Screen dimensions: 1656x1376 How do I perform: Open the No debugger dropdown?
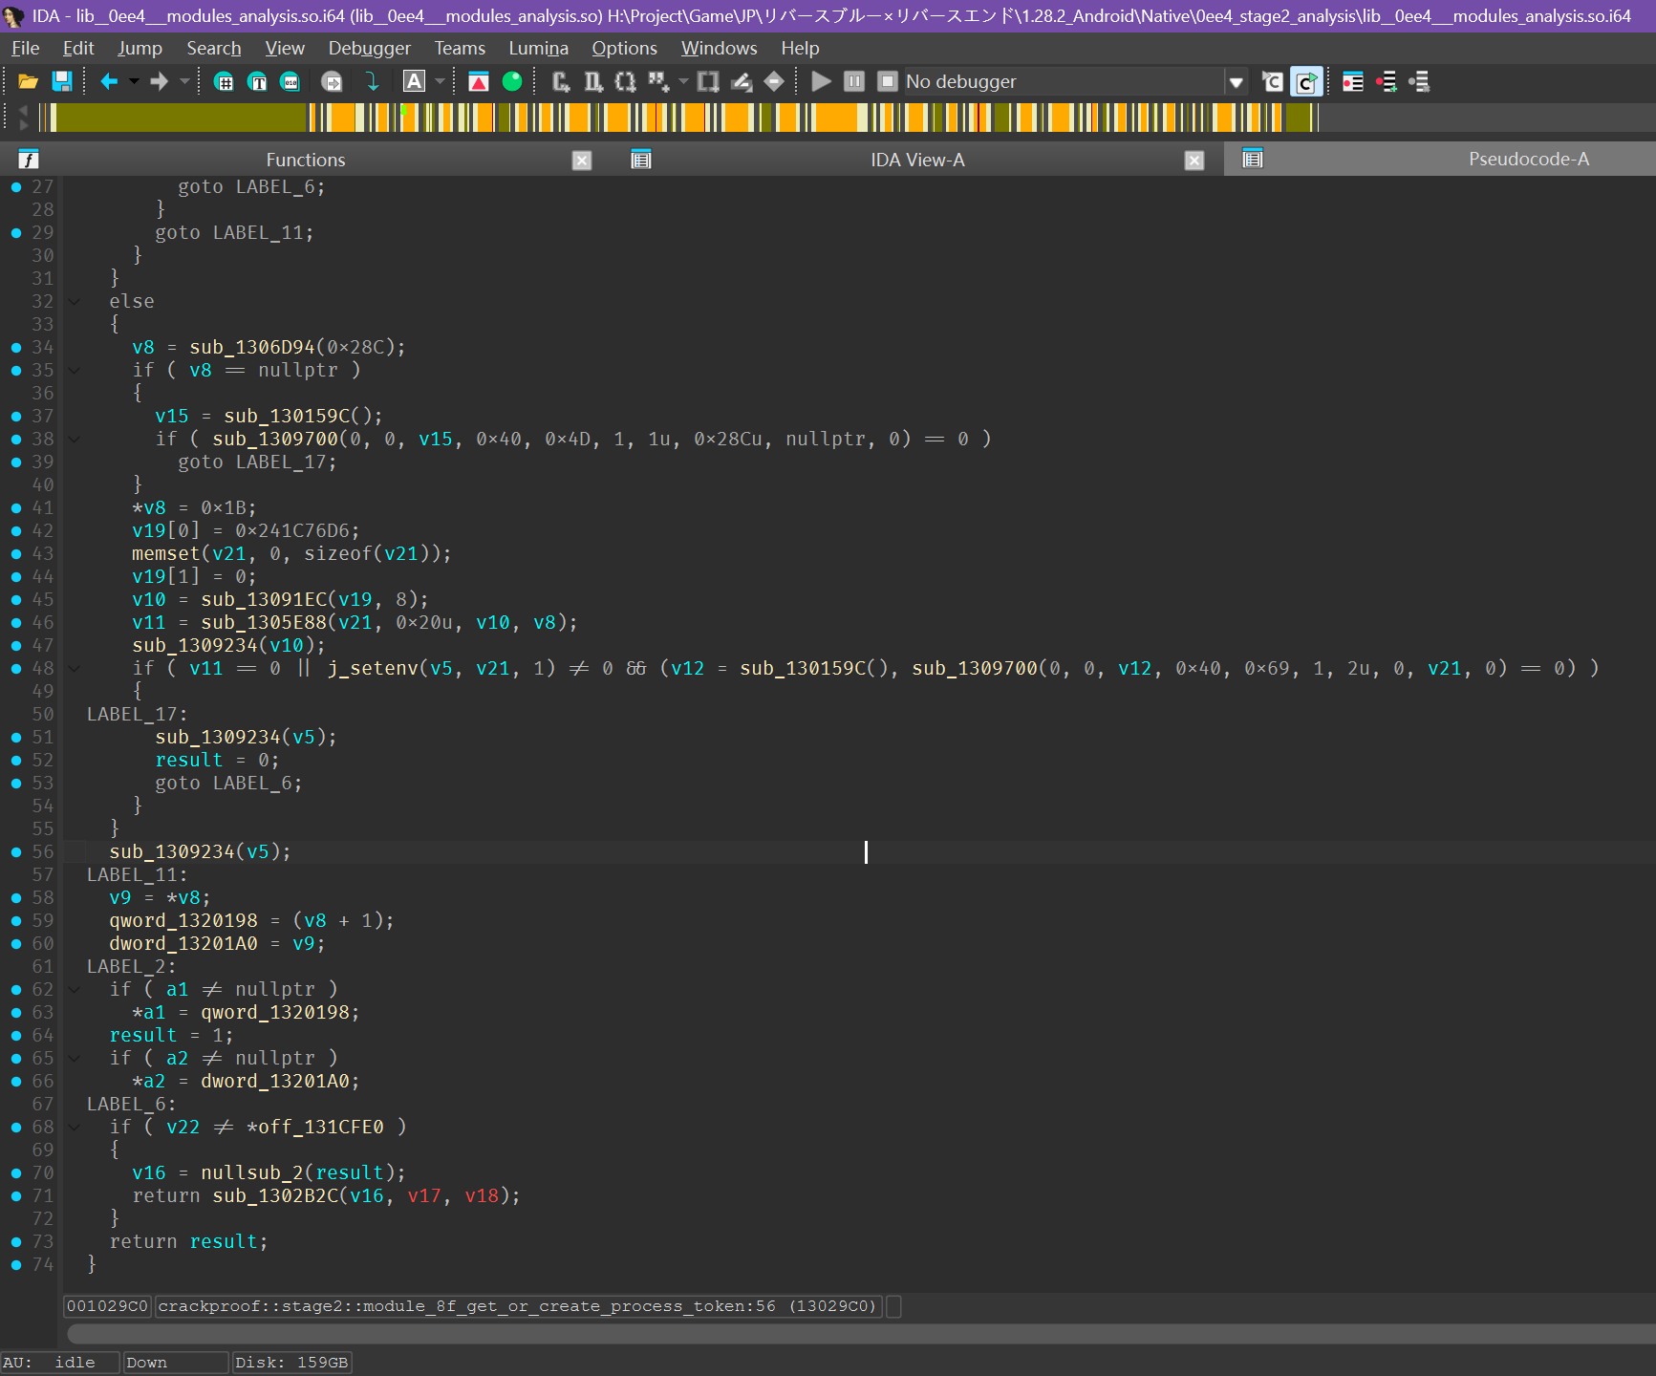pos(1236,82)
